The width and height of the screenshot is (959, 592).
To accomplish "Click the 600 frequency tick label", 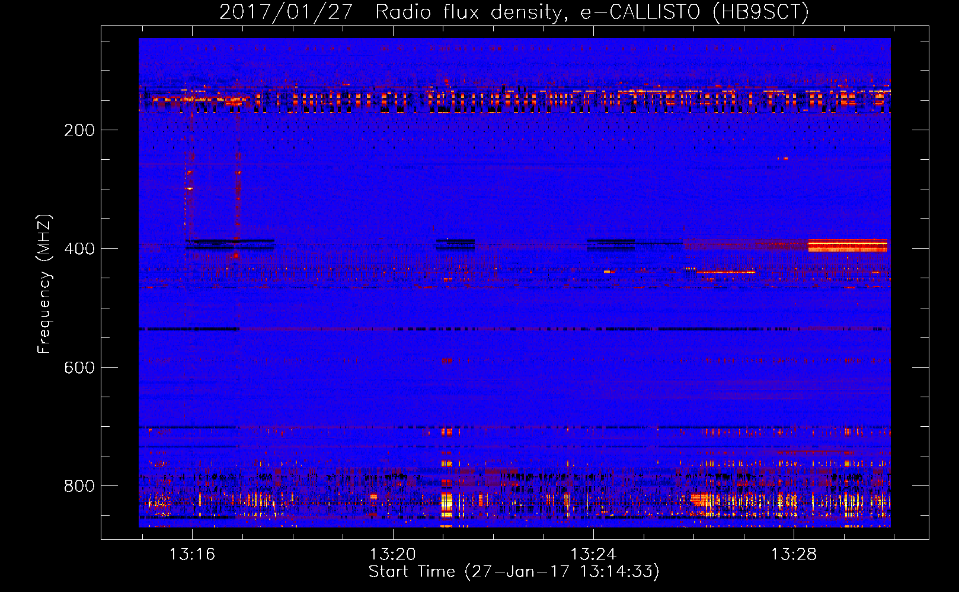I will [79, 368].
